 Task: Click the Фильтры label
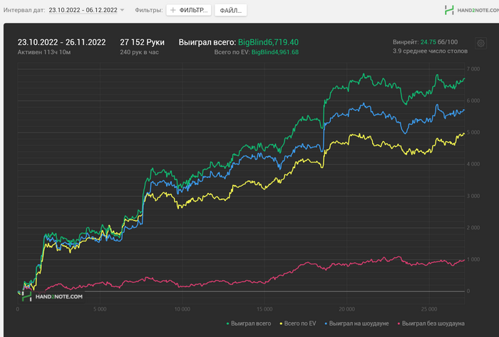point(148,10)
